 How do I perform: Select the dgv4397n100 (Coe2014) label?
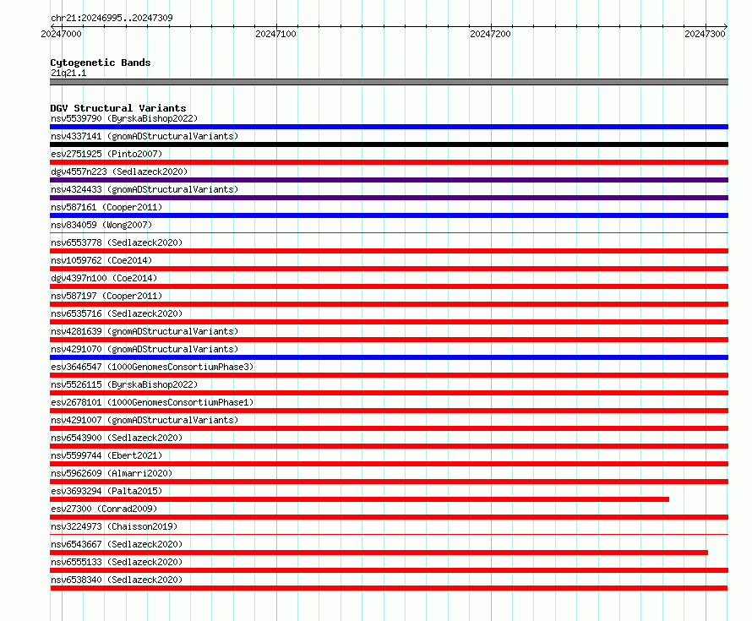pyautogui.click(x=104, y=278)
